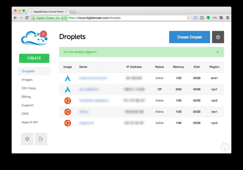Click the 40GB disk value
Screen dimensions: 243x170
click(x=196, y=89)
